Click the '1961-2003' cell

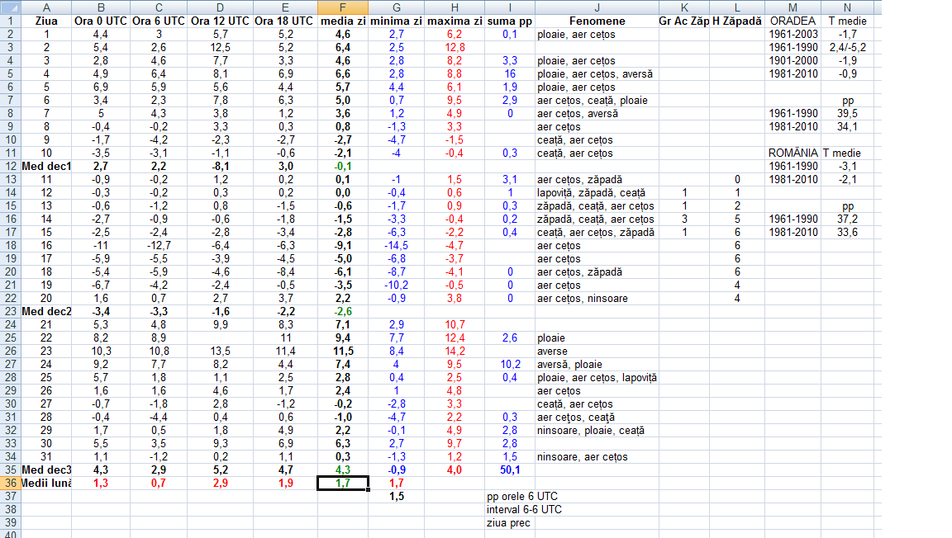tap(793, 35)
